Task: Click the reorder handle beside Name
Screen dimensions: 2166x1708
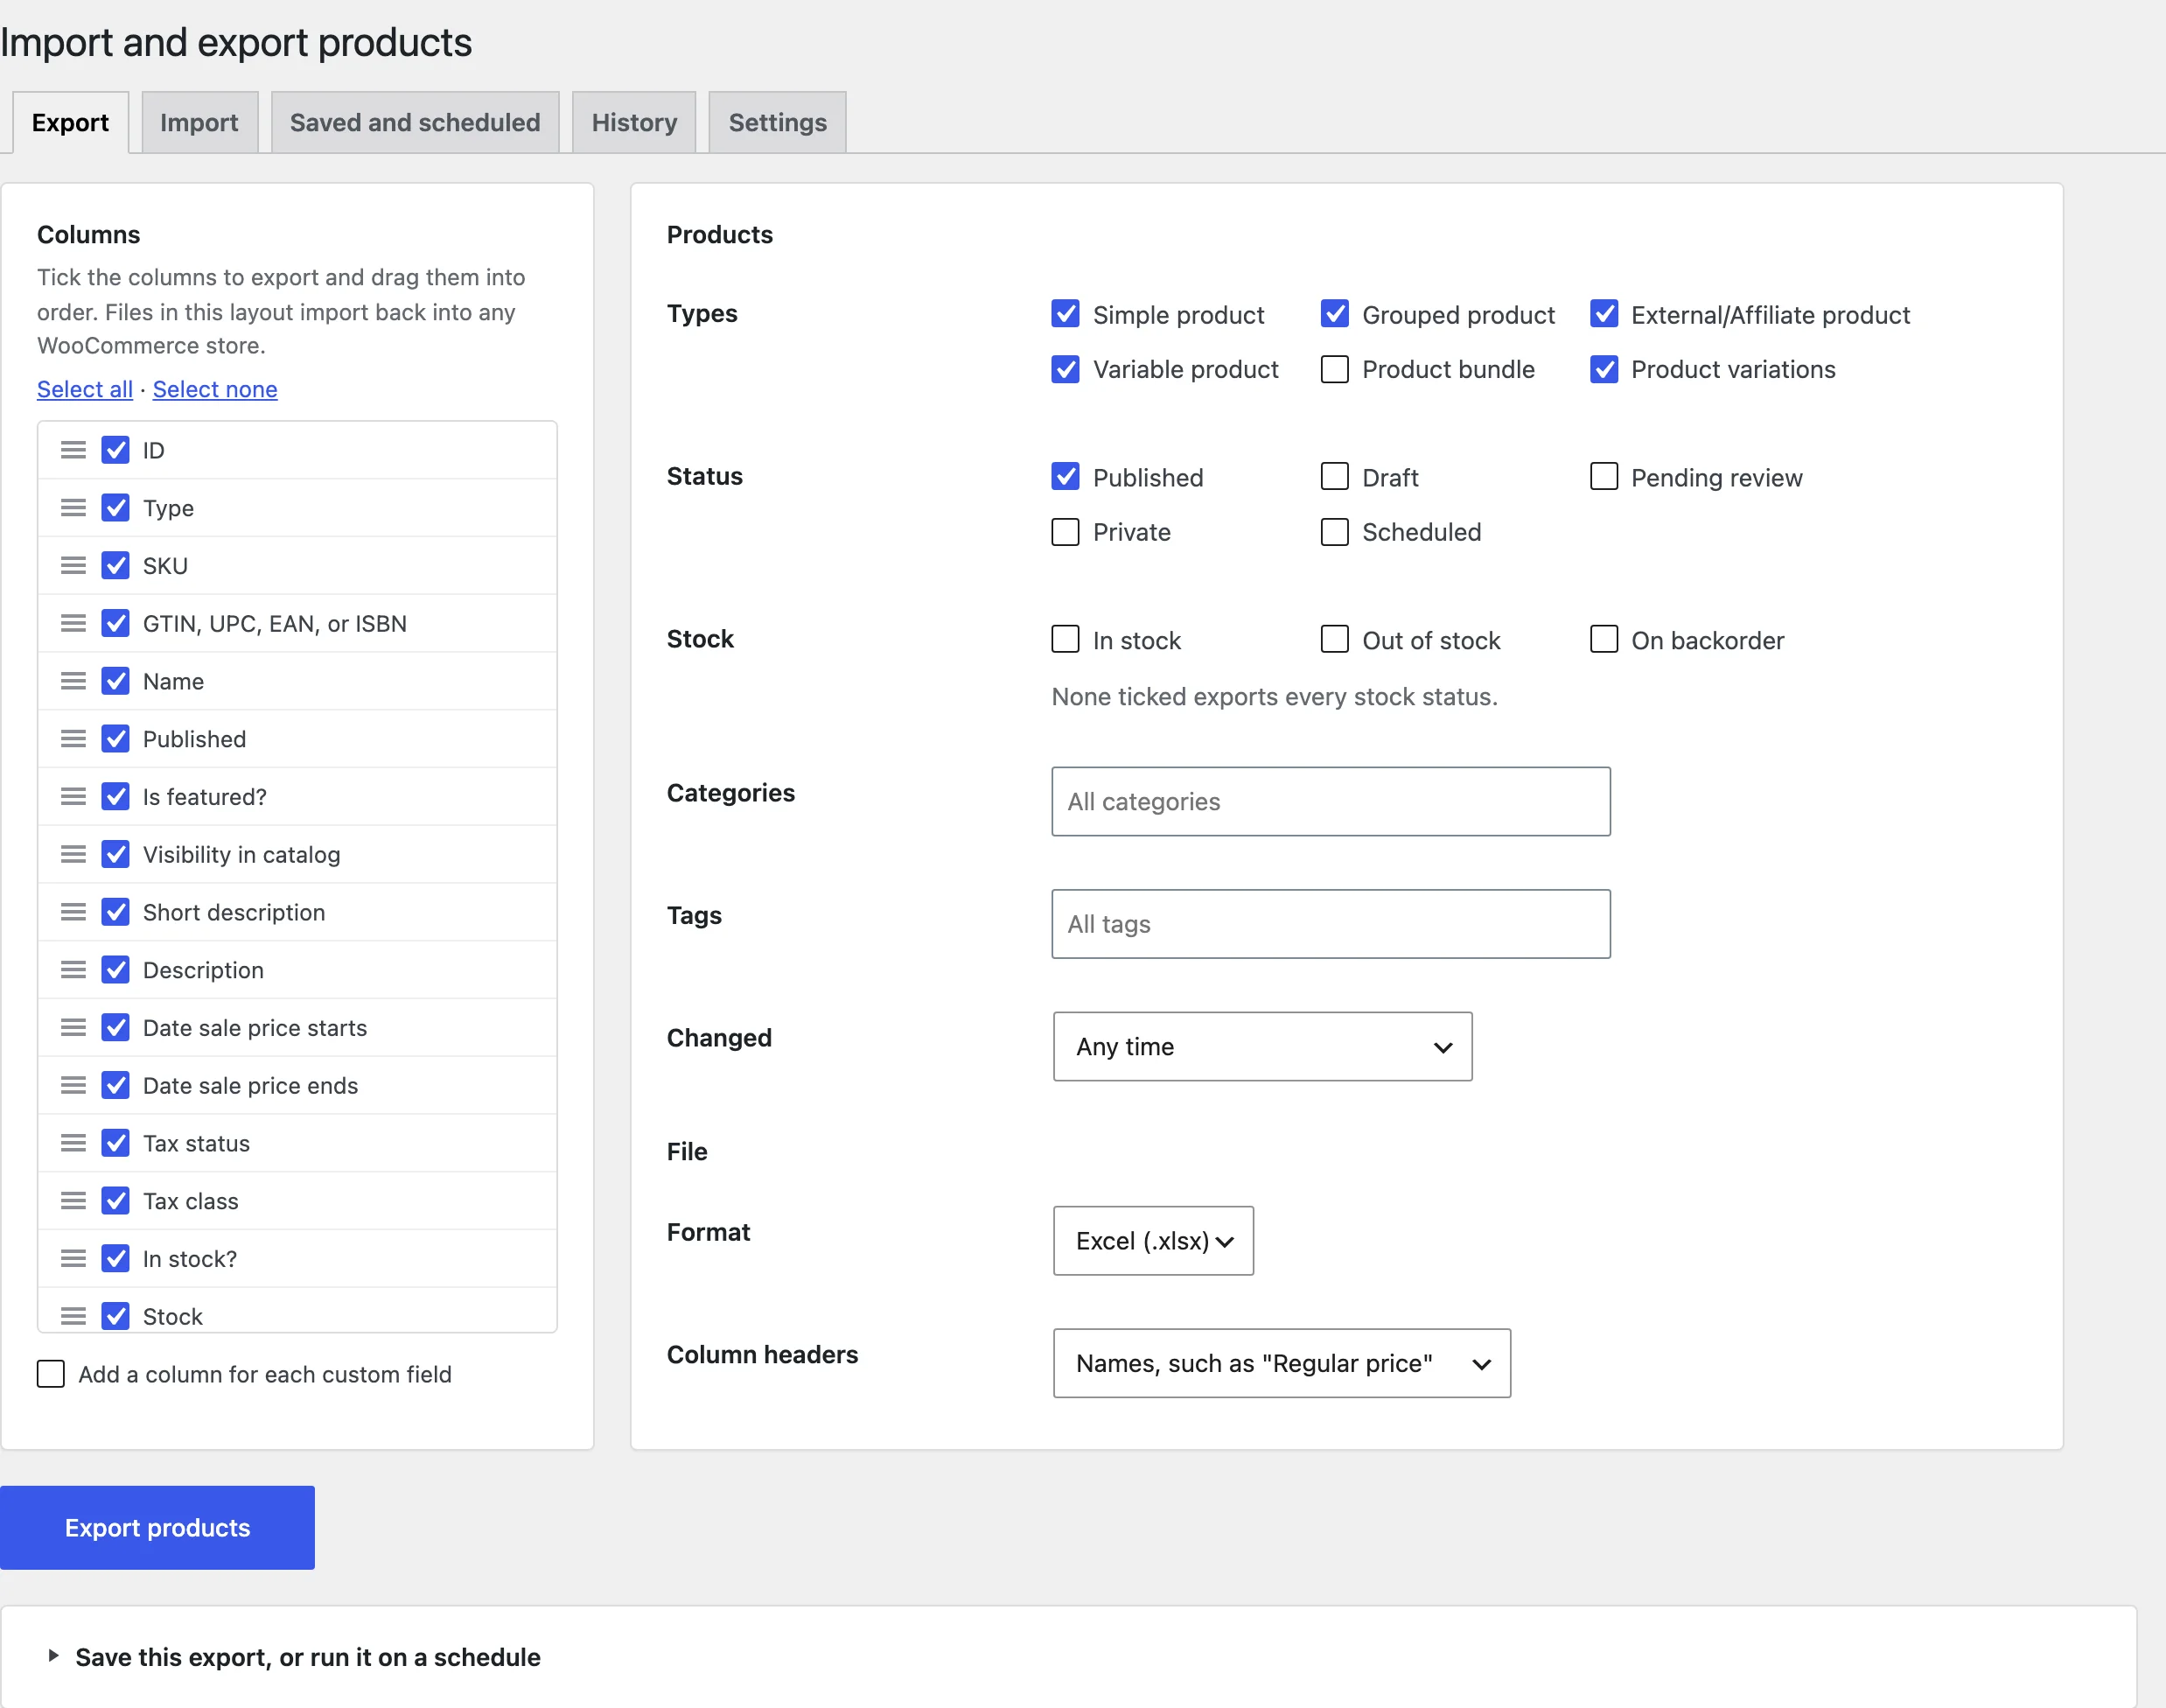Action: coord(73,681)
